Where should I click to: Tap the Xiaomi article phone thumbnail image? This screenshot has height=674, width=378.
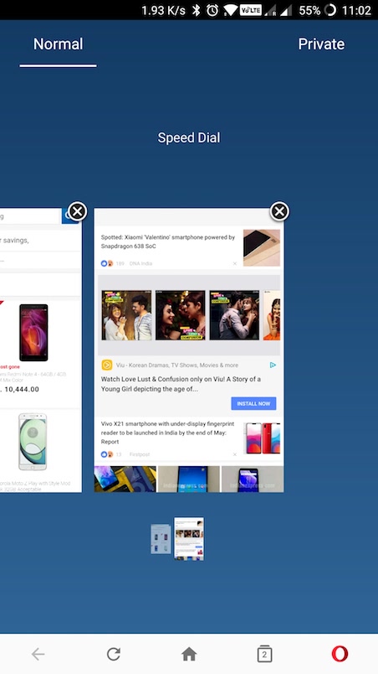[x=262, y=247]
